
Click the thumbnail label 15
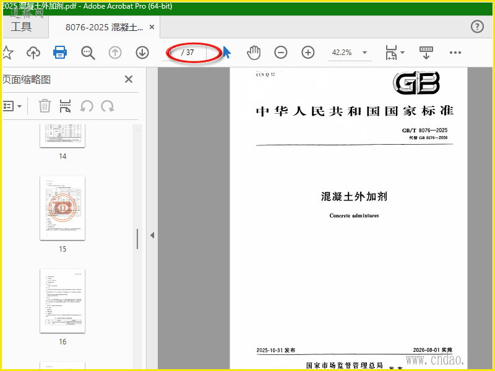click(62, 249)
